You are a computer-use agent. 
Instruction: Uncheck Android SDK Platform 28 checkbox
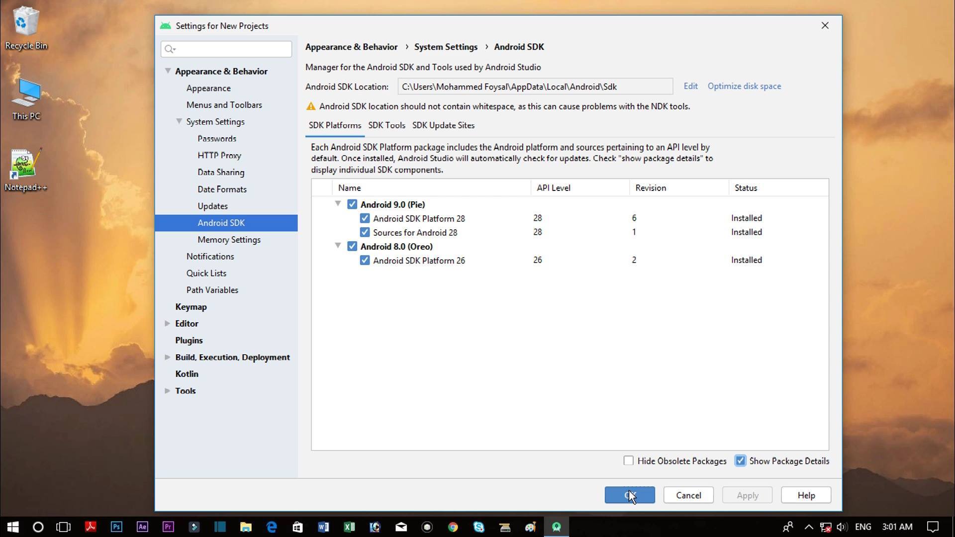[365, 218]
